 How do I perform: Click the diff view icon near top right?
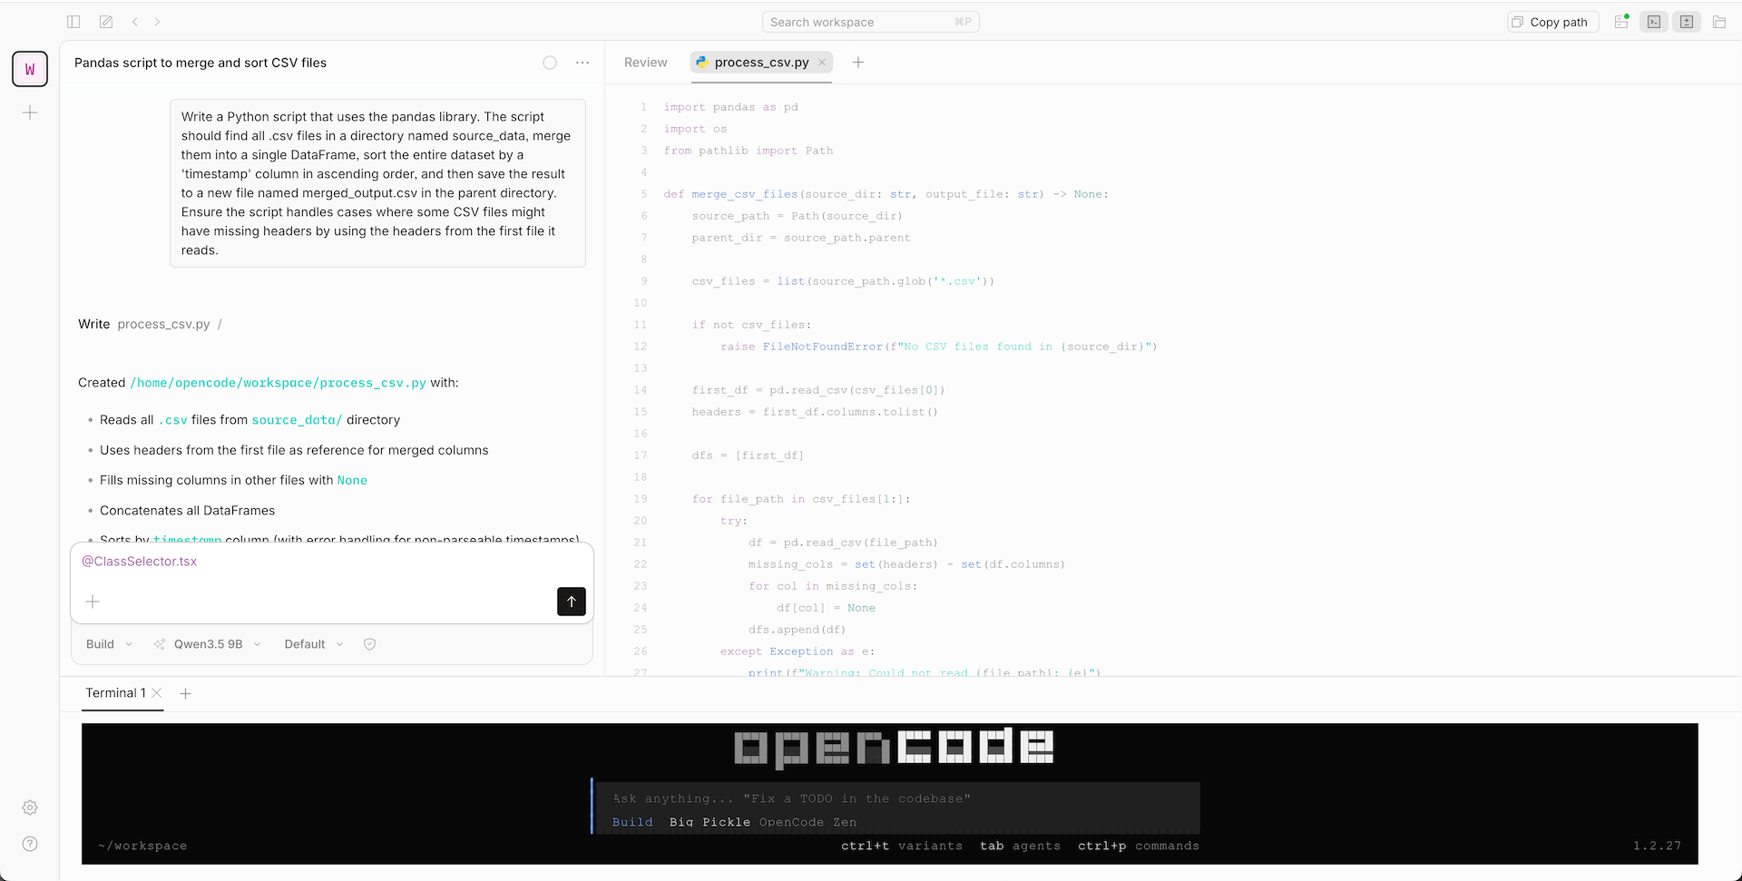click(1687, 21)
